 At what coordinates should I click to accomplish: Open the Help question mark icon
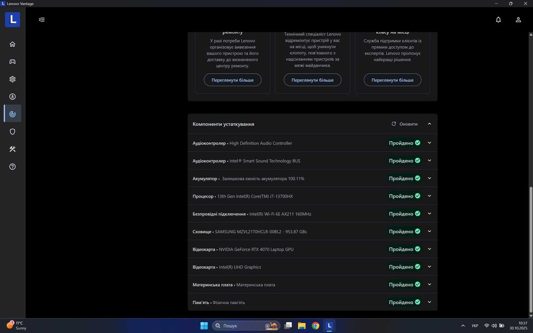tap(12, 166)
